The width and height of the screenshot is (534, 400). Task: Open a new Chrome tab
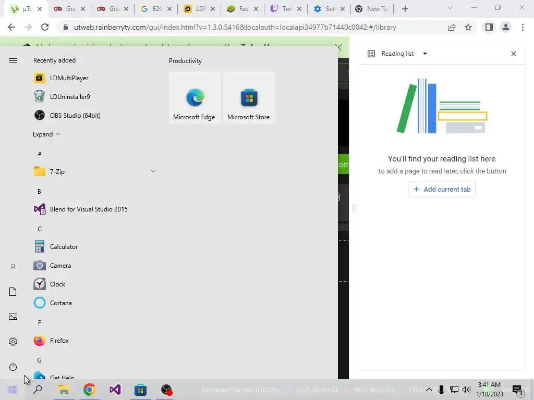click(x=405, y=9)
